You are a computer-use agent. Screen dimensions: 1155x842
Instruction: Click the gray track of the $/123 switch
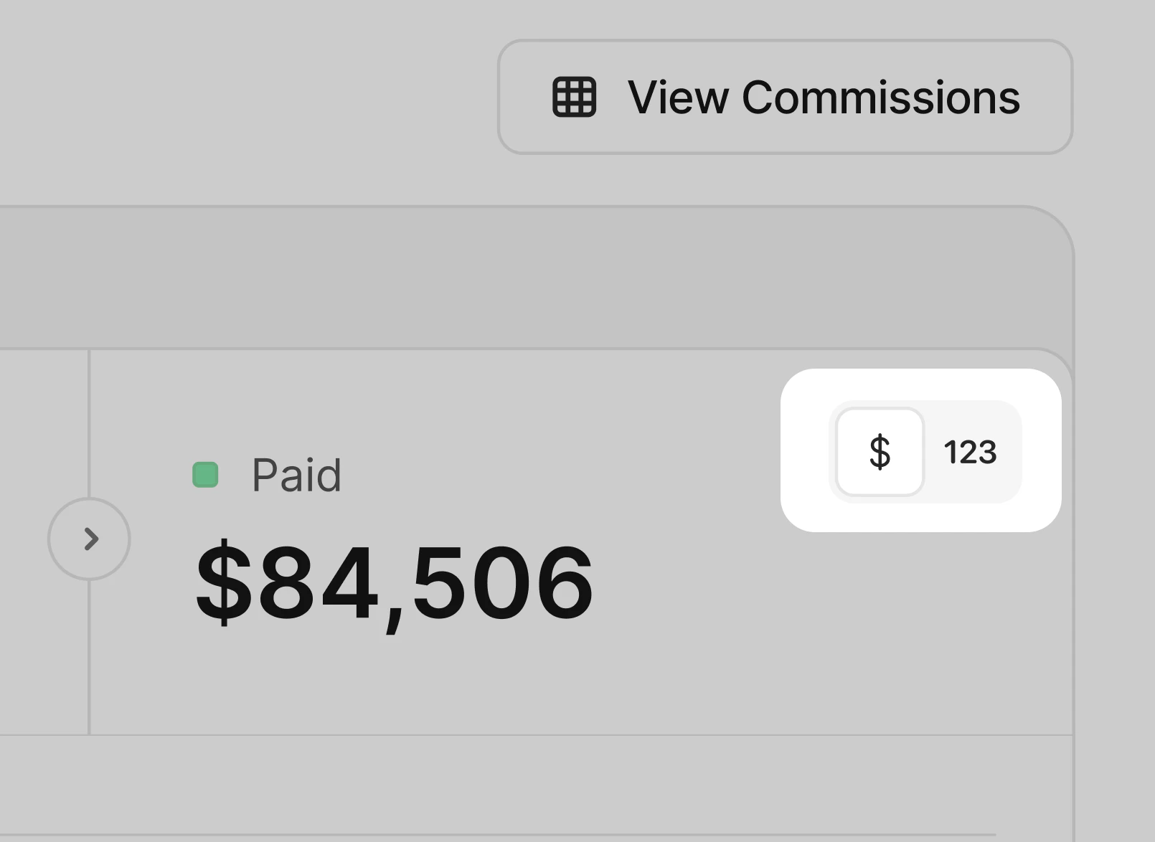[x=925, y=452]
